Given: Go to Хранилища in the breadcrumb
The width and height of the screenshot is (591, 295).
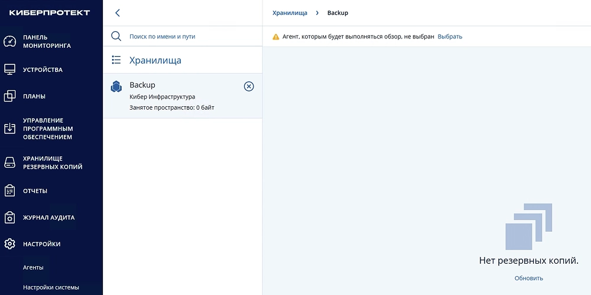Looking at the screenshot, I should pos(290,13).
